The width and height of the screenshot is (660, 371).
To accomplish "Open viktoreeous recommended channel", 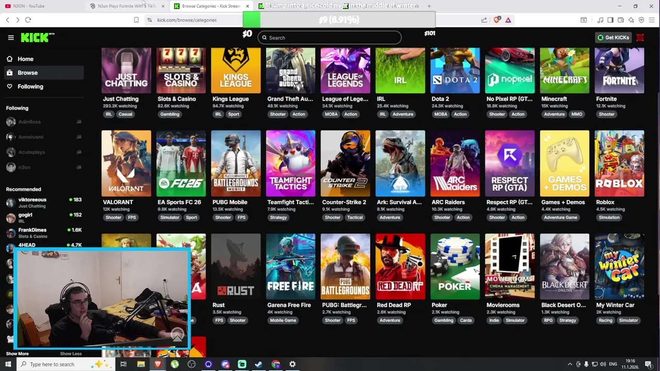I will (x=44, y=203).
